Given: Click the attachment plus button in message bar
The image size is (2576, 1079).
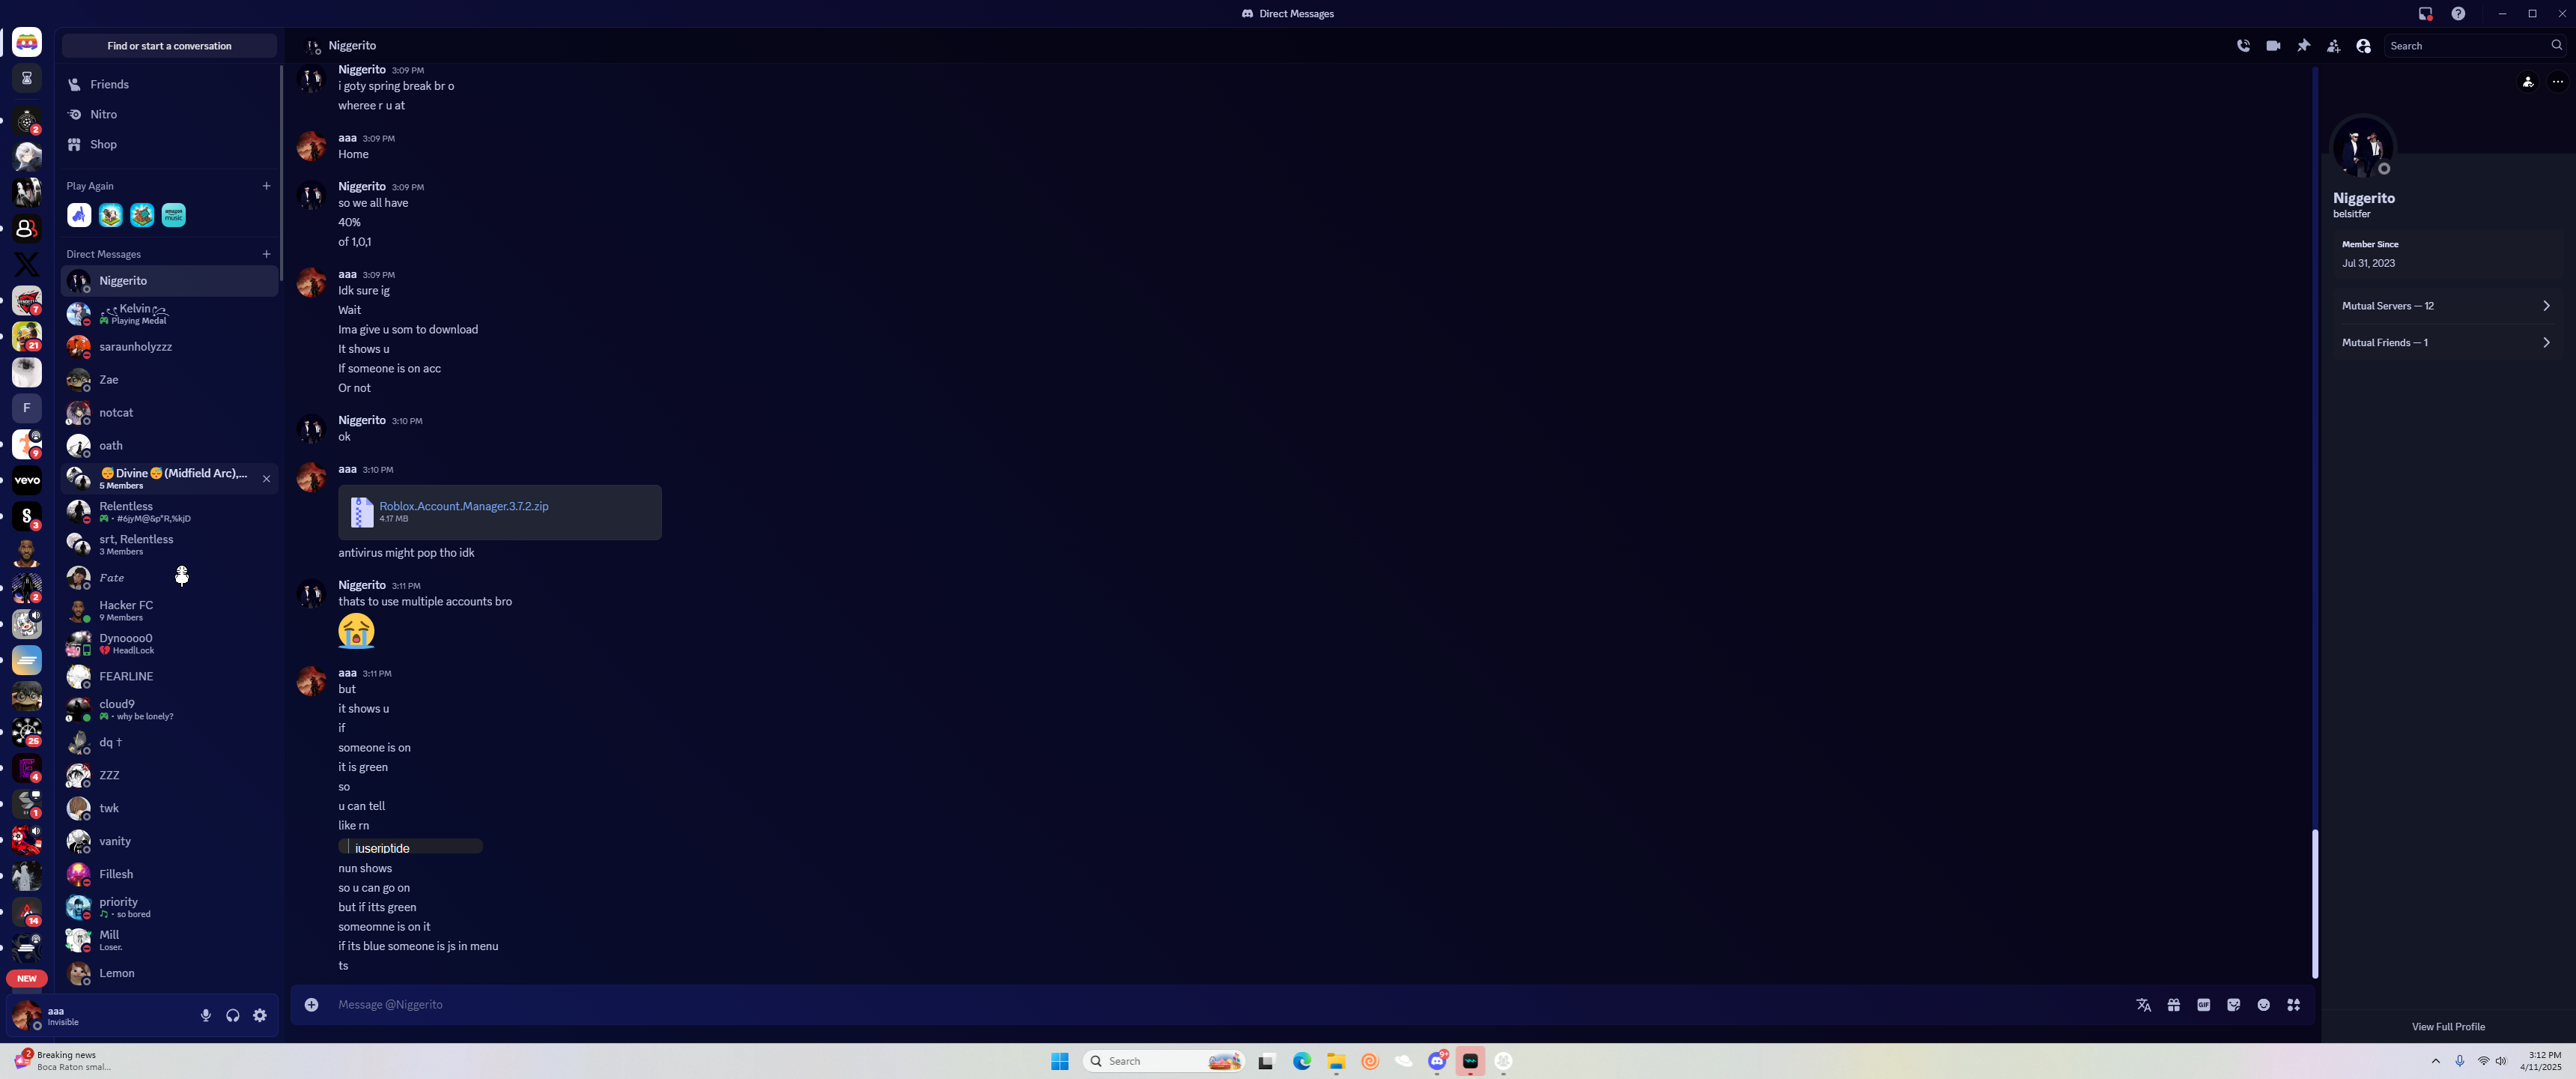Looking at the screenshot, I should click(312, 1005).
